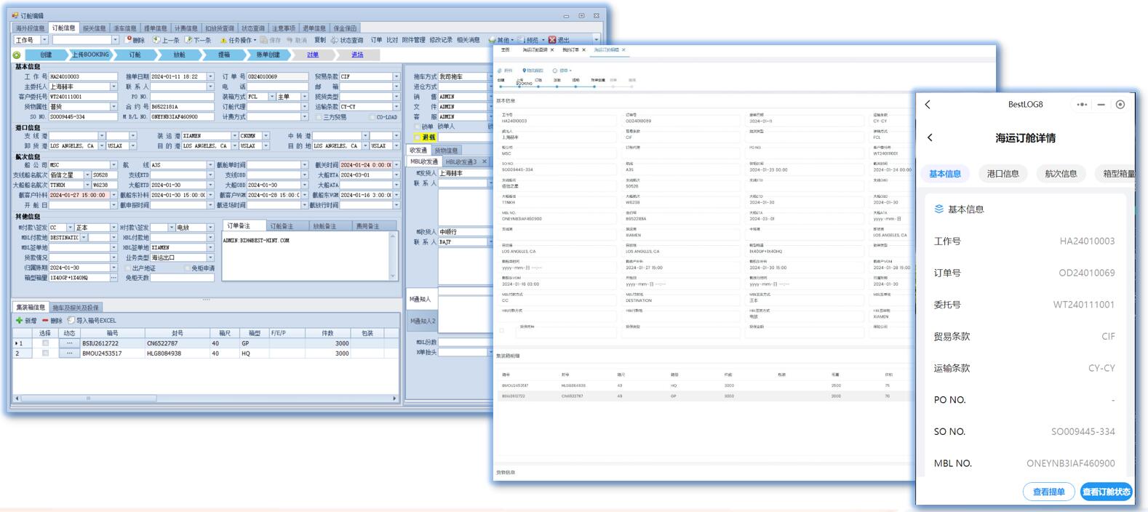Click the green circle icon left of 创建

pyautogui.click(x=17, y=55)
